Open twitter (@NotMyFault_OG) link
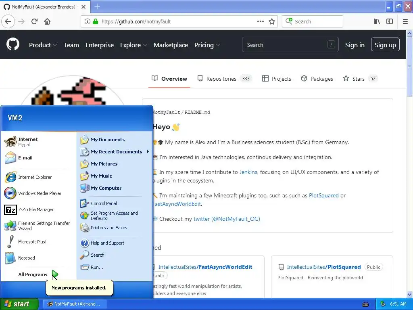 227,219
